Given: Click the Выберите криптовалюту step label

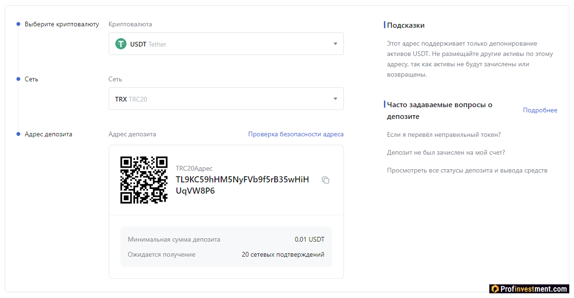Looking at the screenshot, I should (x=62, y=24).
